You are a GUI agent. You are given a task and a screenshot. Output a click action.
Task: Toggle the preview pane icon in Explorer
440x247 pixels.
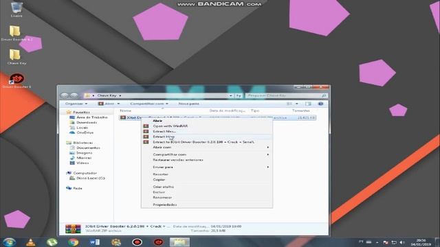(308, 104)
